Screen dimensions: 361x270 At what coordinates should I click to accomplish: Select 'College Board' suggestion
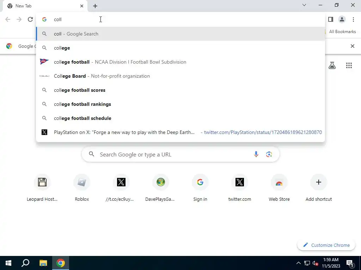click(180, 76)
